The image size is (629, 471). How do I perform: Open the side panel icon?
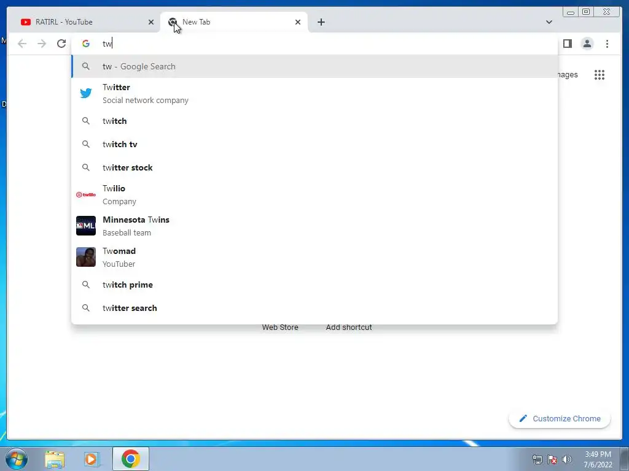point(567,44)
